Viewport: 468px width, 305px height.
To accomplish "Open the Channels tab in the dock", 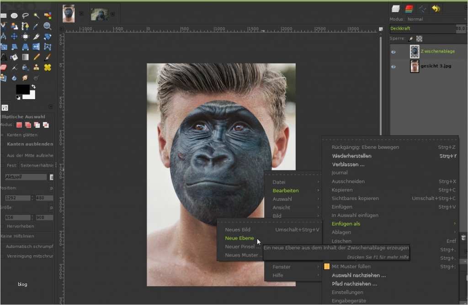I will pyautogui.click(x=409, y=8).
